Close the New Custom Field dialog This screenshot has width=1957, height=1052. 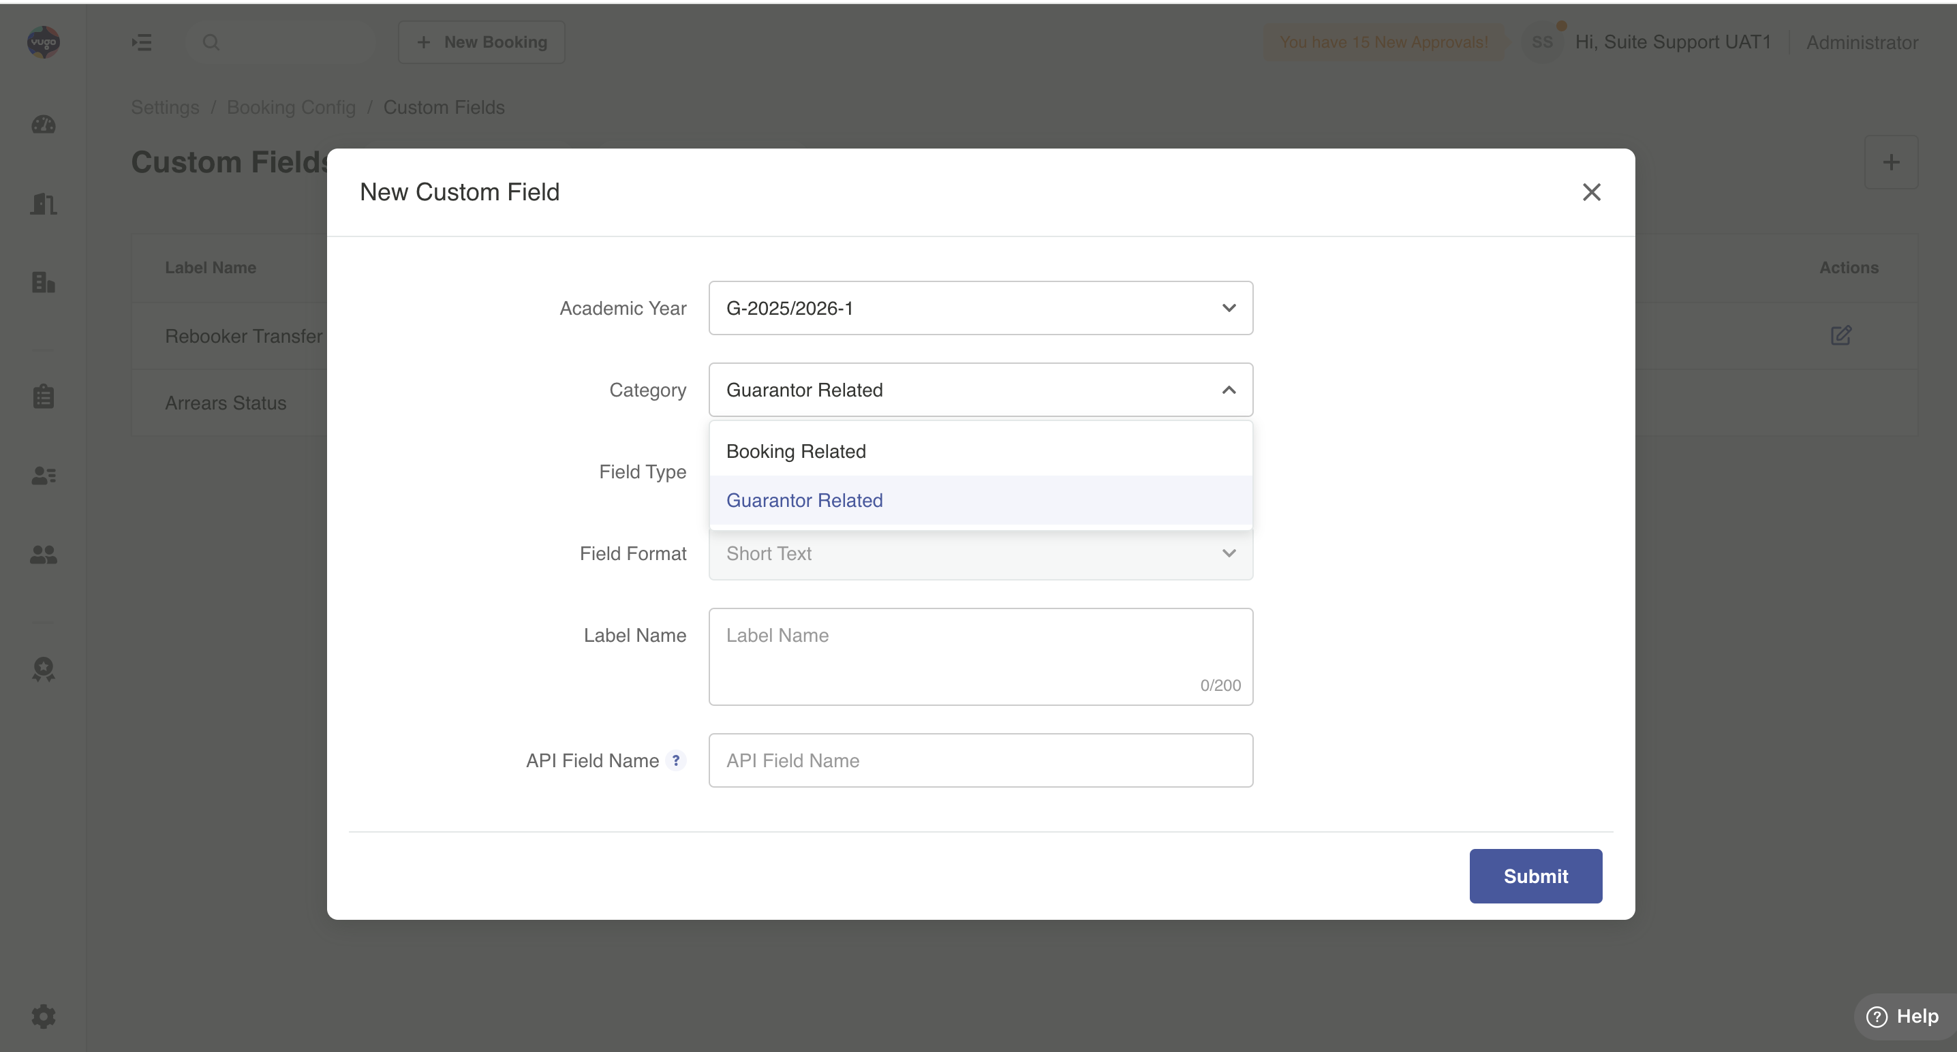click(1591, 192)
